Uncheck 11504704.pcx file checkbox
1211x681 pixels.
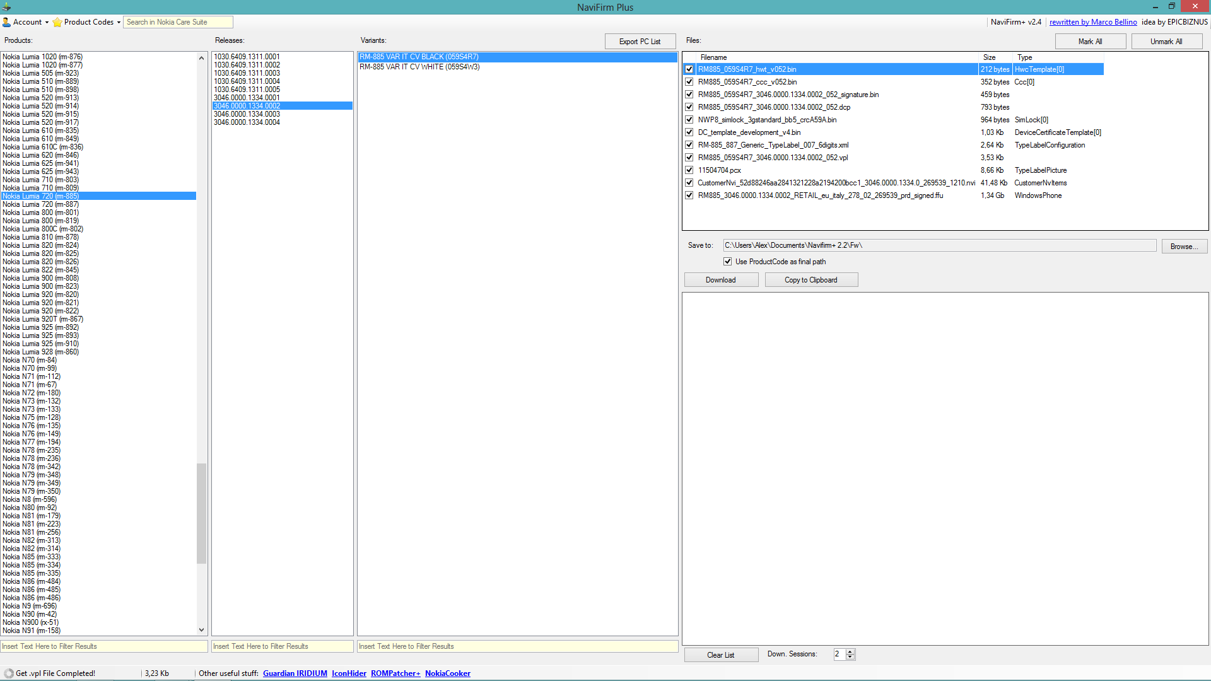click(689, 170)
